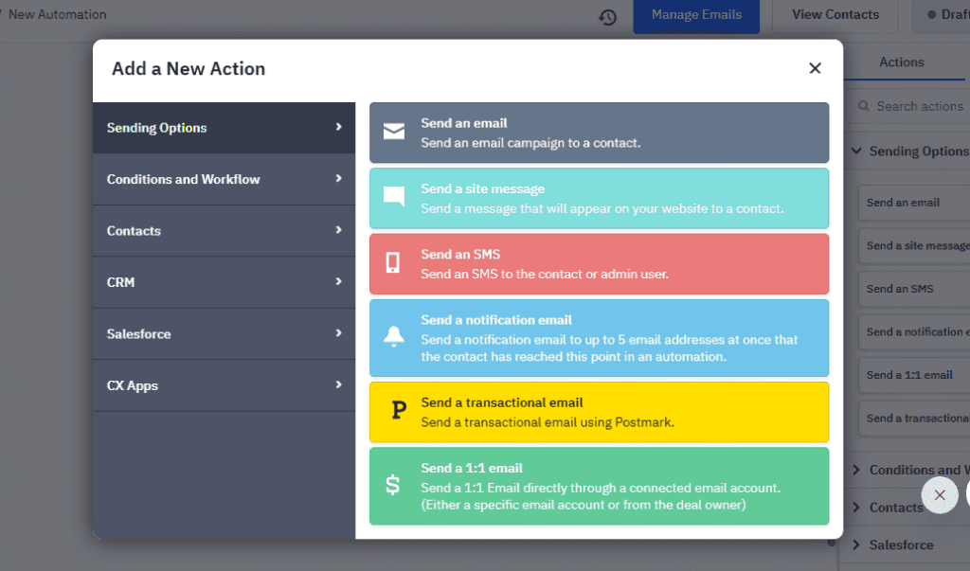Click the Postmark P icon
The image size is (970, 571).
click(398, 411)
